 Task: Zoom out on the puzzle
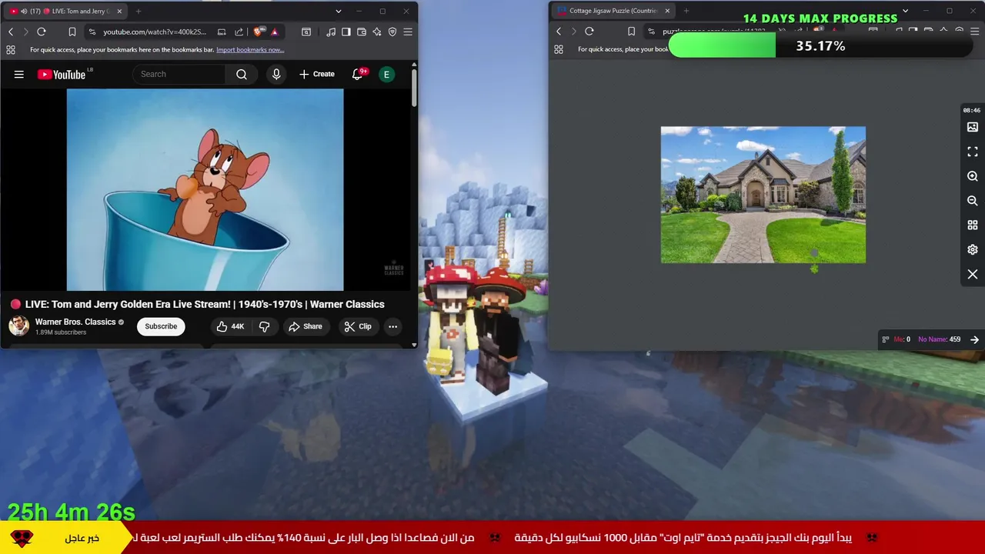click(973, 201)
